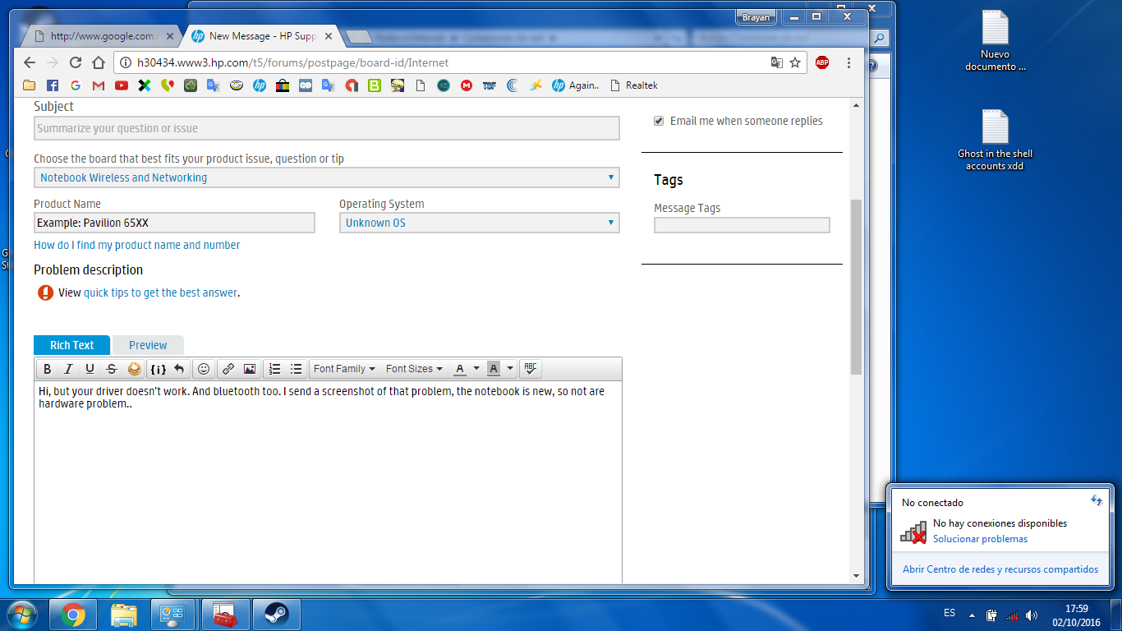The width and height of the screenshot is (1122, 631).
Task: Click the Subject input field
Action: [x=326, y=128]
